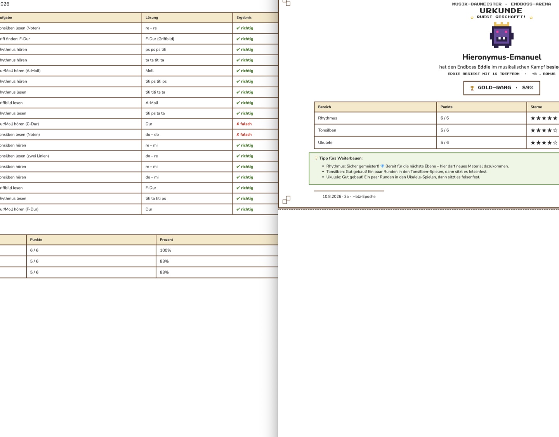
Task: Click the trophy icon in the Gold-Rang badge
Action: 472,88
